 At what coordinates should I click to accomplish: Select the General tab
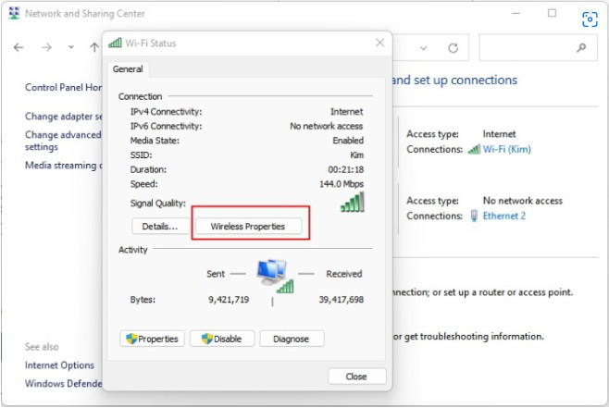pos(128,69)
